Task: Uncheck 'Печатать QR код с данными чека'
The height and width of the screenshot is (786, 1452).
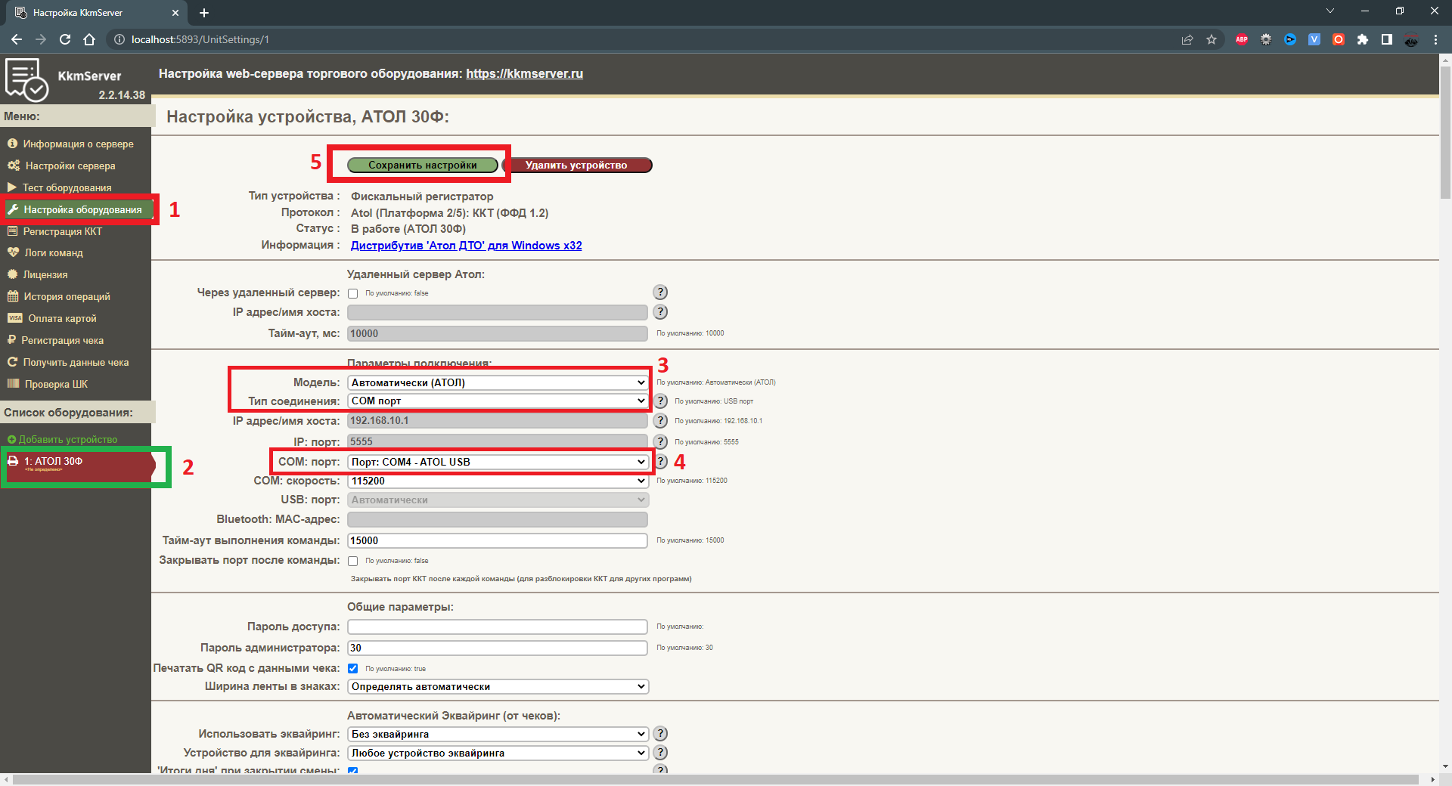Action: [353, 669]
